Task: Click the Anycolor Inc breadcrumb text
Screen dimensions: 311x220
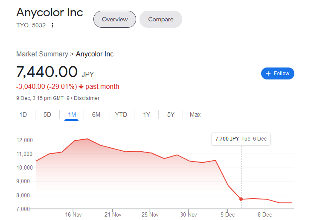Action: tap(95, 54)
